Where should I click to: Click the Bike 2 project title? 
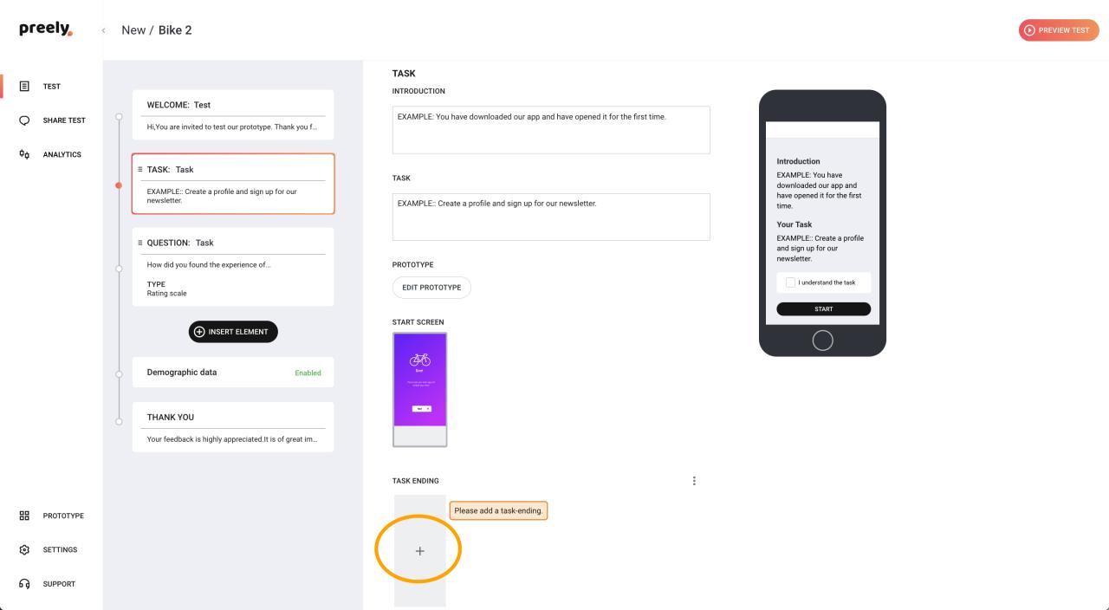175,30
